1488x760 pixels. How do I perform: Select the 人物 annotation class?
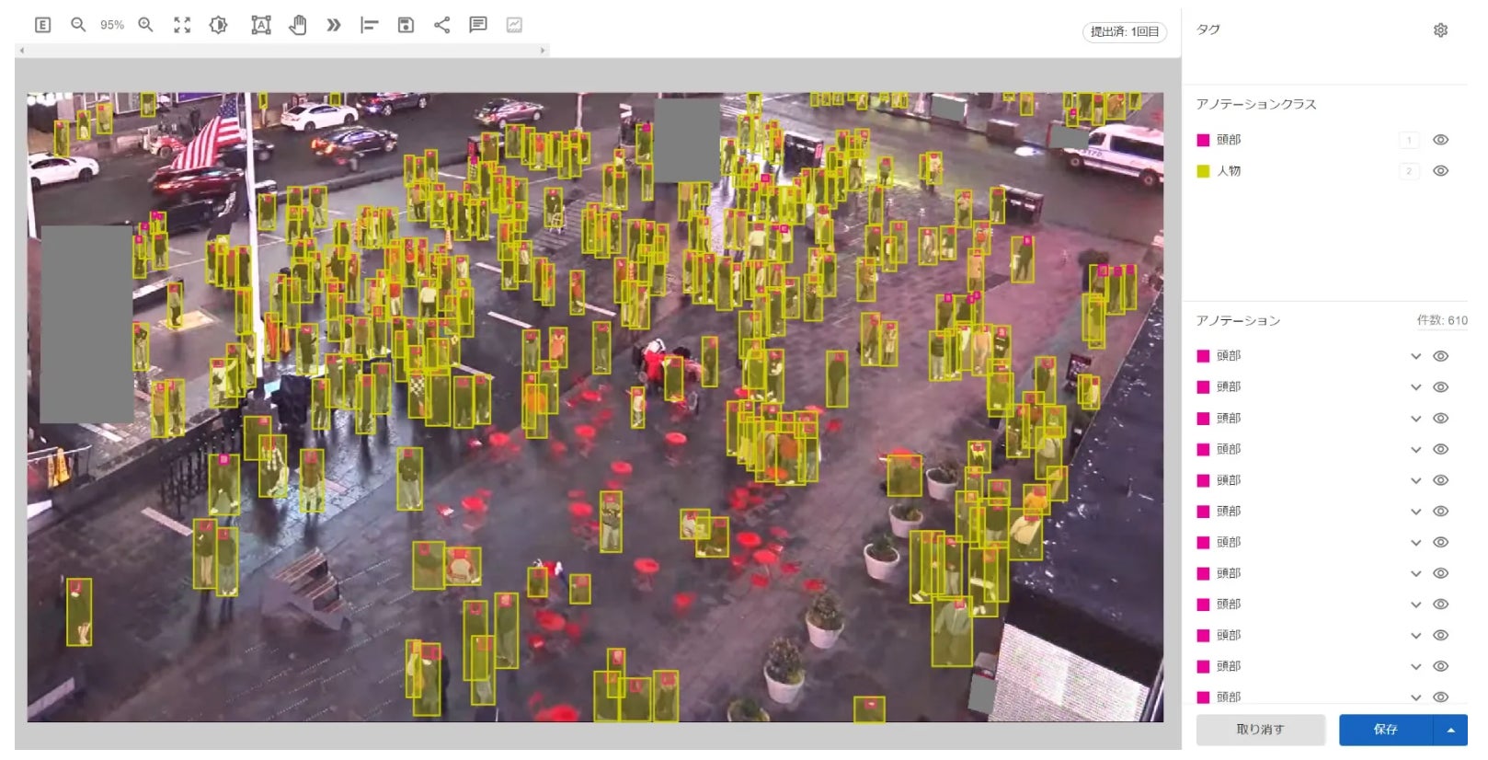pyautogui.click(x=1229, y=171)
